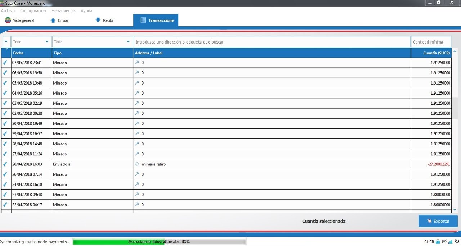
Task: Go to the Enviar tab
Action: pos(59,20)
